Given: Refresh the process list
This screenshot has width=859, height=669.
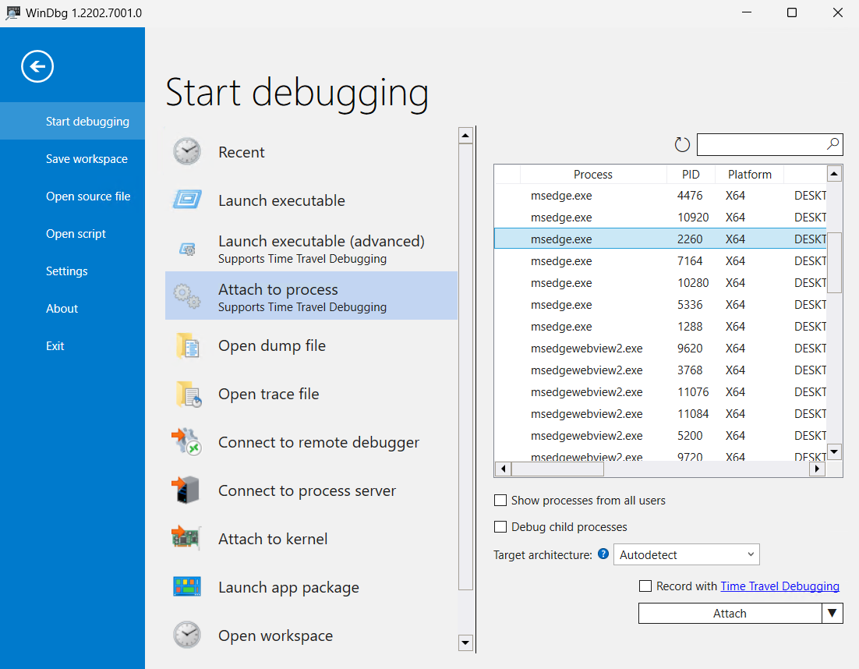Looking at the screenshot, I should point(682,144).
